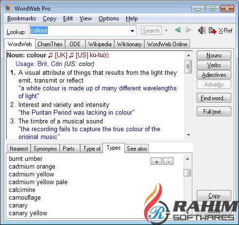Play the UK pronunciation note icon
The image size is (239, 225).
[51, 55]
